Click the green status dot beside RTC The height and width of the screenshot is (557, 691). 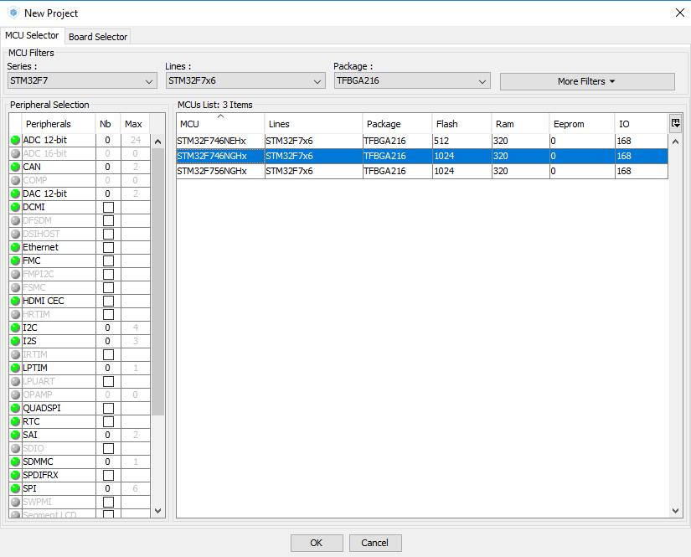coord(15,421)
